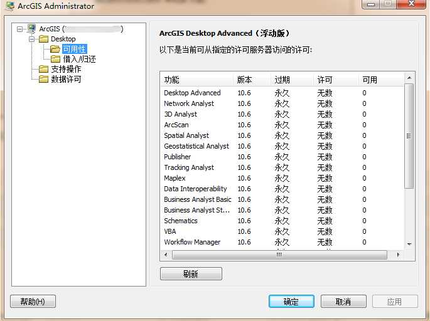The image size is (430, 321).
Task: Click the ArcGIS computer icon in tree
Action: [31, 28]
